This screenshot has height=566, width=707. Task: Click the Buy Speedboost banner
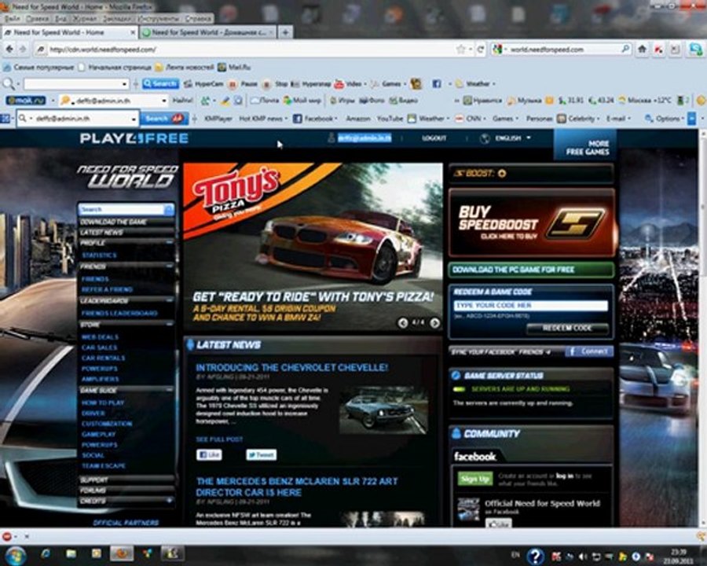click(x=531, y=223)
